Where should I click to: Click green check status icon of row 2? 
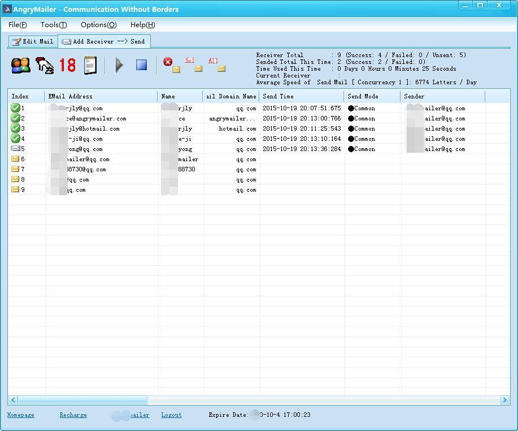[x=15, y=118]
